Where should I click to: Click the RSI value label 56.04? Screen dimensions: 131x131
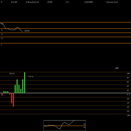pyautogui.click(x=27, y=31)
